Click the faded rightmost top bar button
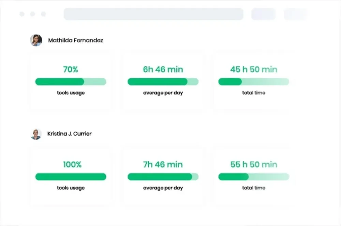The height and width of the screenshot is (226, 341). pos(295,14)
